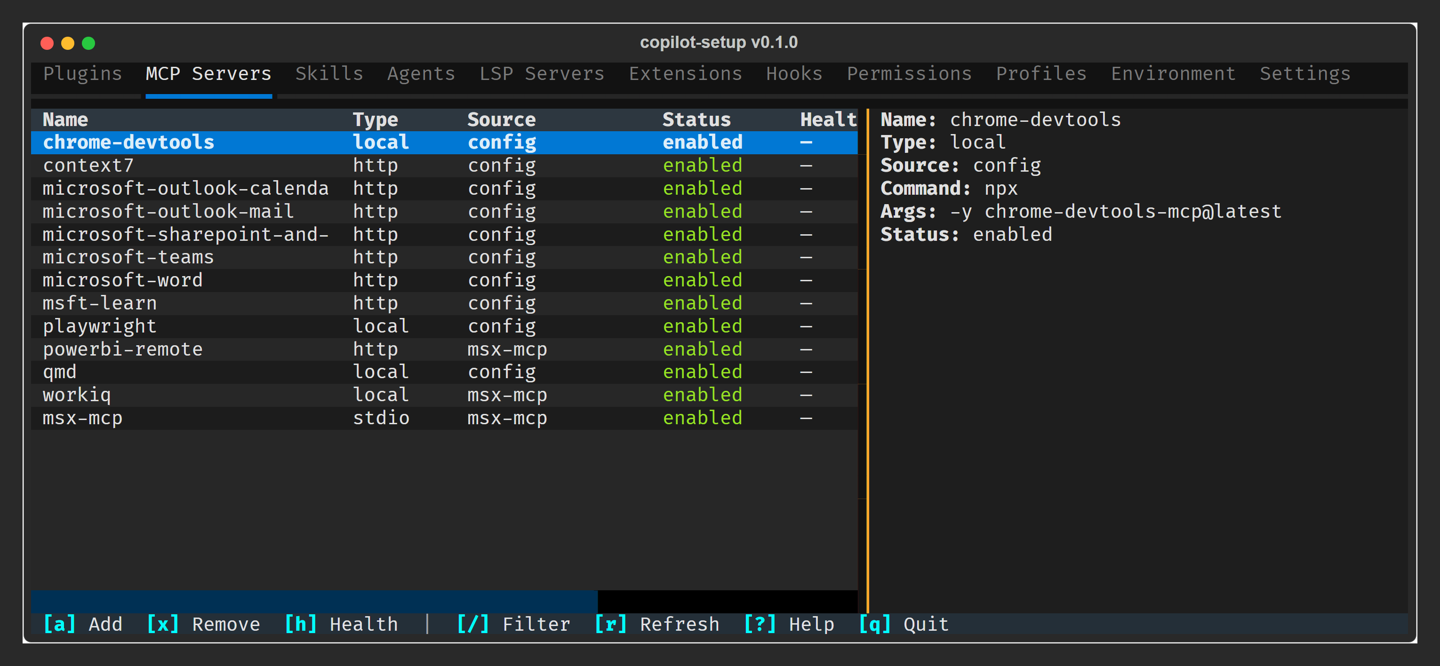Open the Permissions tab

[909, 74]
